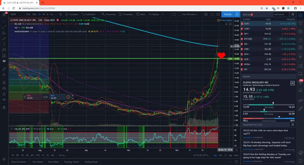Open the Pine Editor tab
Viewport: 304px width, 165px height.
(x=53, y=162)
